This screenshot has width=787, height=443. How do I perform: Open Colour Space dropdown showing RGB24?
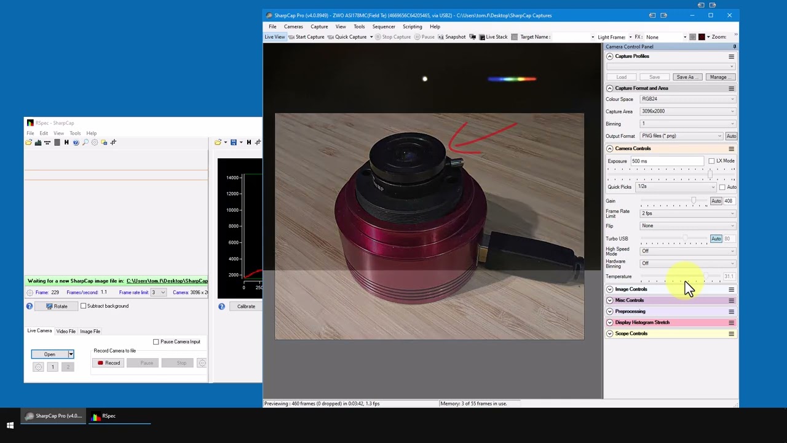pos(687,99)
